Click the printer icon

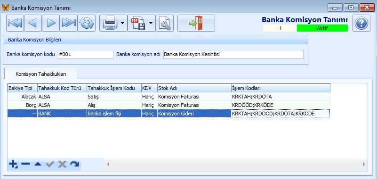(x=110, y=24)
